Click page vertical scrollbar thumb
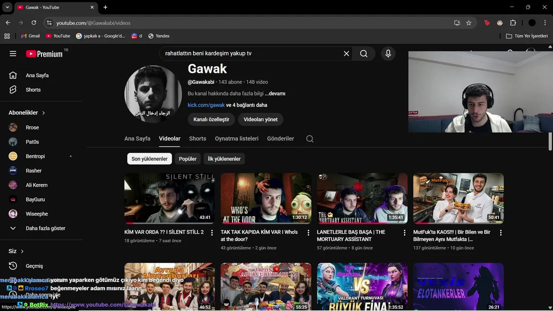The image size is (553, 311). [x=550, y=142]
